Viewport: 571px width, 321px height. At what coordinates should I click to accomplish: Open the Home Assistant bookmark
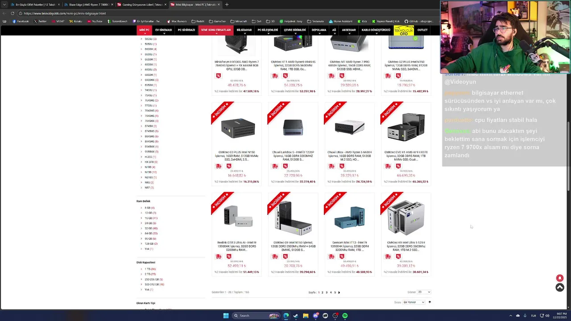pyautogui.click(x=340, y=21)
